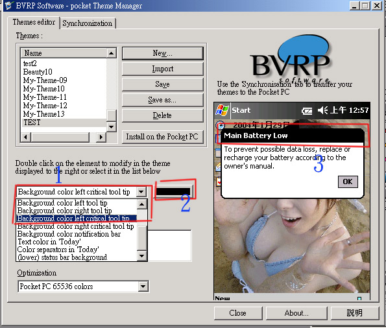Click the Name column header
This screenshot has height=328, width=386.
pyautogui.click(x=64, y=53)
